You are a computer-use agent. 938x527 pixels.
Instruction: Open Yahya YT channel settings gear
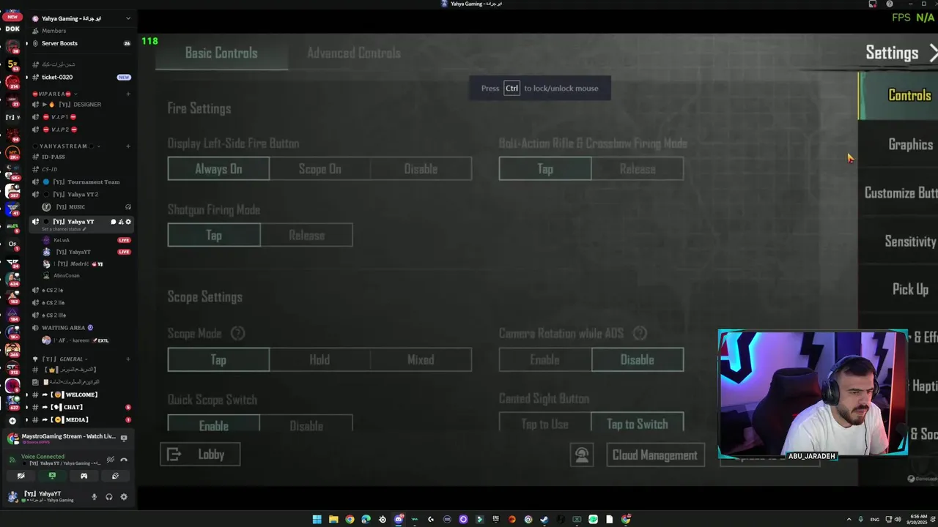pos(128,222)
